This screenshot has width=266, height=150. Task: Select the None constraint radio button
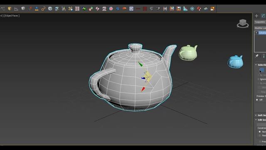tap(259, 132)
